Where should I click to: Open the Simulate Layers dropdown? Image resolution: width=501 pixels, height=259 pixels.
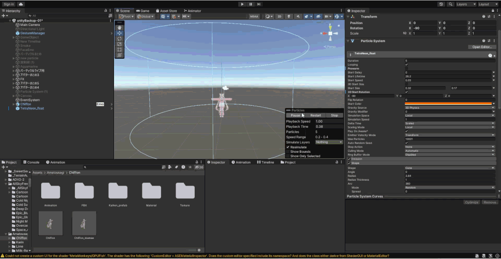tap(329, 142)
